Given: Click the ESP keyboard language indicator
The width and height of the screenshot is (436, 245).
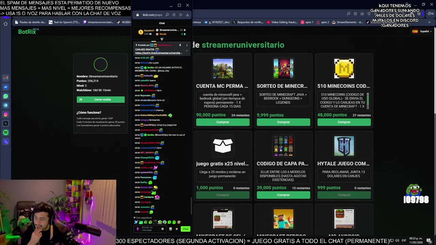Looking at the screenshot, I should coord(404,241).
